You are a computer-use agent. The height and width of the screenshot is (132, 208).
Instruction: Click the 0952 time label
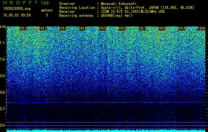(x=43, y=28)
